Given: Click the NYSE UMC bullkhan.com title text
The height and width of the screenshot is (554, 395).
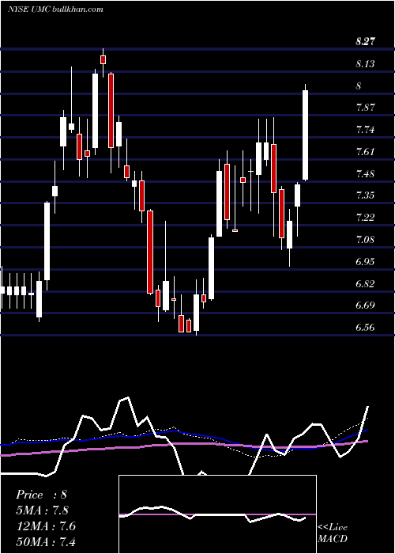Looking at the screenshot, I should pos(55,9).
